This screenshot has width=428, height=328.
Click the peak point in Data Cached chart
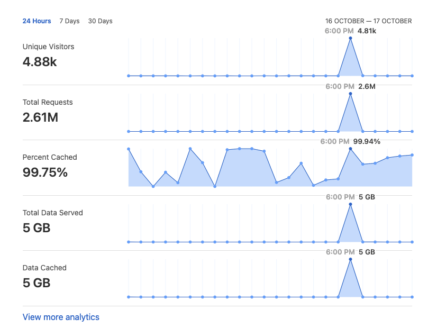tap(350, 259)
